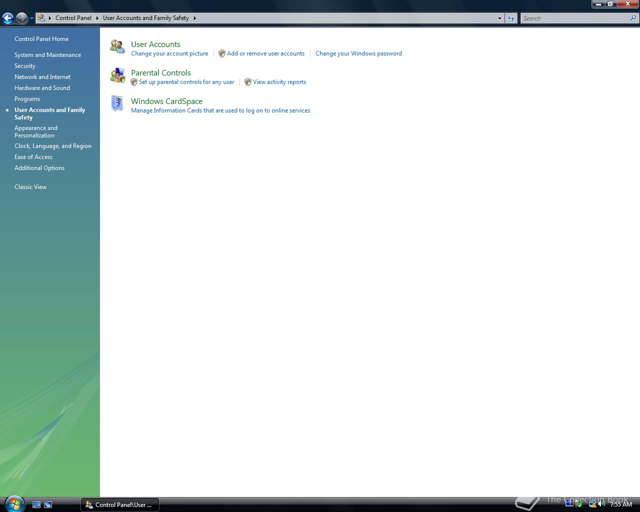
Task: Click shield icon beside Set up parental controls
Action: point(134,82)
